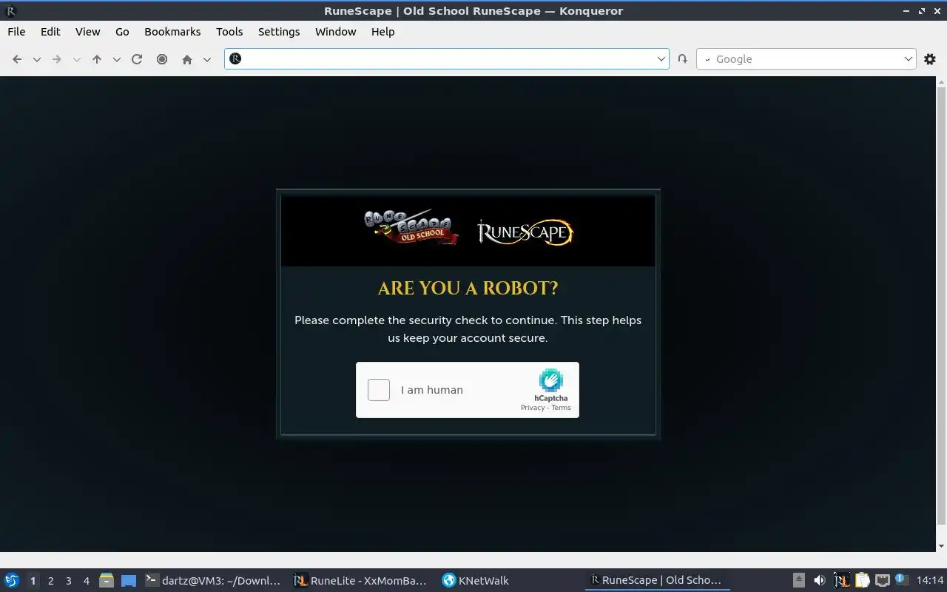Switch to the RuneLite taskbar window
The height and width of the screenshot is (592, 947).
click(360, 580)
